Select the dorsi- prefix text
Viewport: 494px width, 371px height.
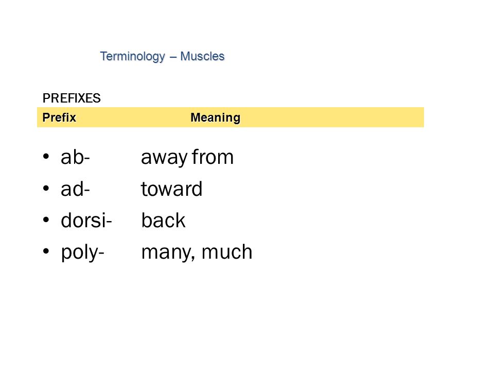[86, 220]
